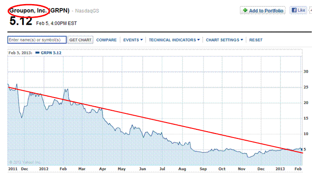Click the 15 y-axis price label
The height and width of the screenshot is (187, 324).
(306, 118)
